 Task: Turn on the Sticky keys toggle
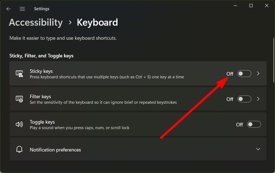point(244,74)
